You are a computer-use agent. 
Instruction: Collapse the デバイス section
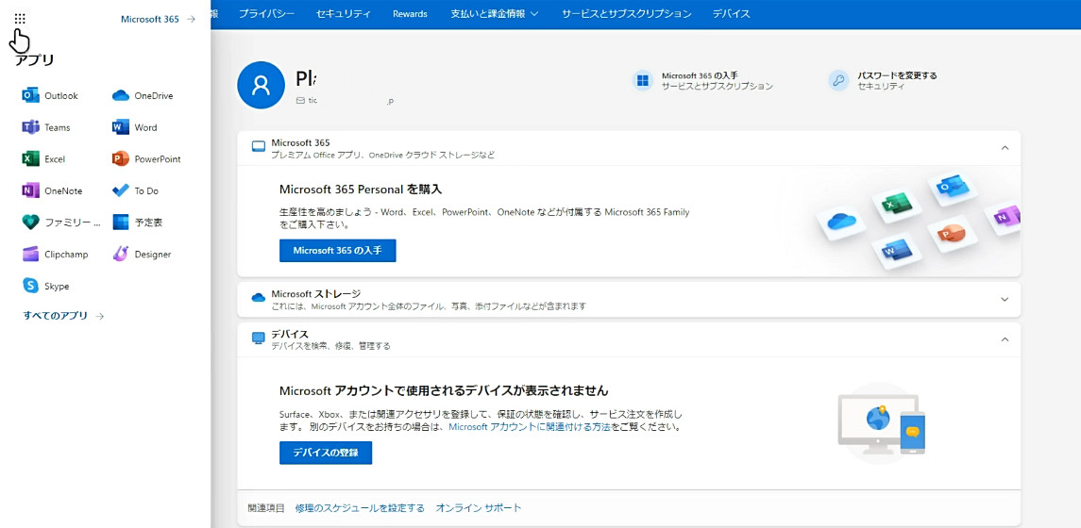(x=1005, y=339)
